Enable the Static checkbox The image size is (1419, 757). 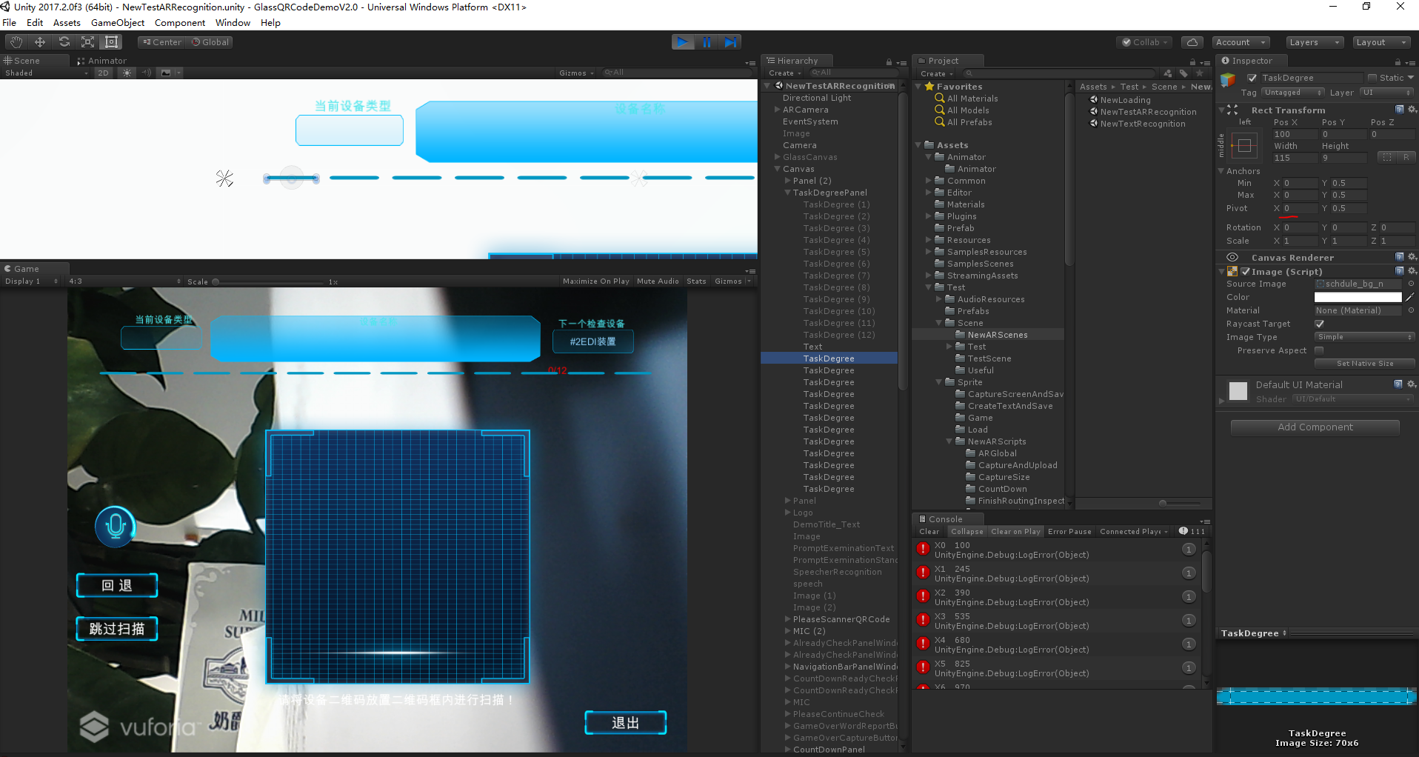[x=1372, y=78]
